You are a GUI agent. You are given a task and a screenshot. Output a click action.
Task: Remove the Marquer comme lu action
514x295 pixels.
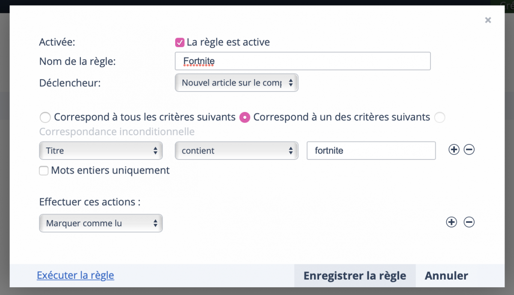[x=469, y=222]
